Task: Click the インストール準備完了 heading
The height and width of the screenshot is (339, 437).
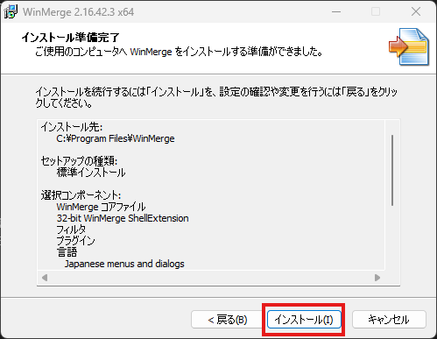Action: 71,38
